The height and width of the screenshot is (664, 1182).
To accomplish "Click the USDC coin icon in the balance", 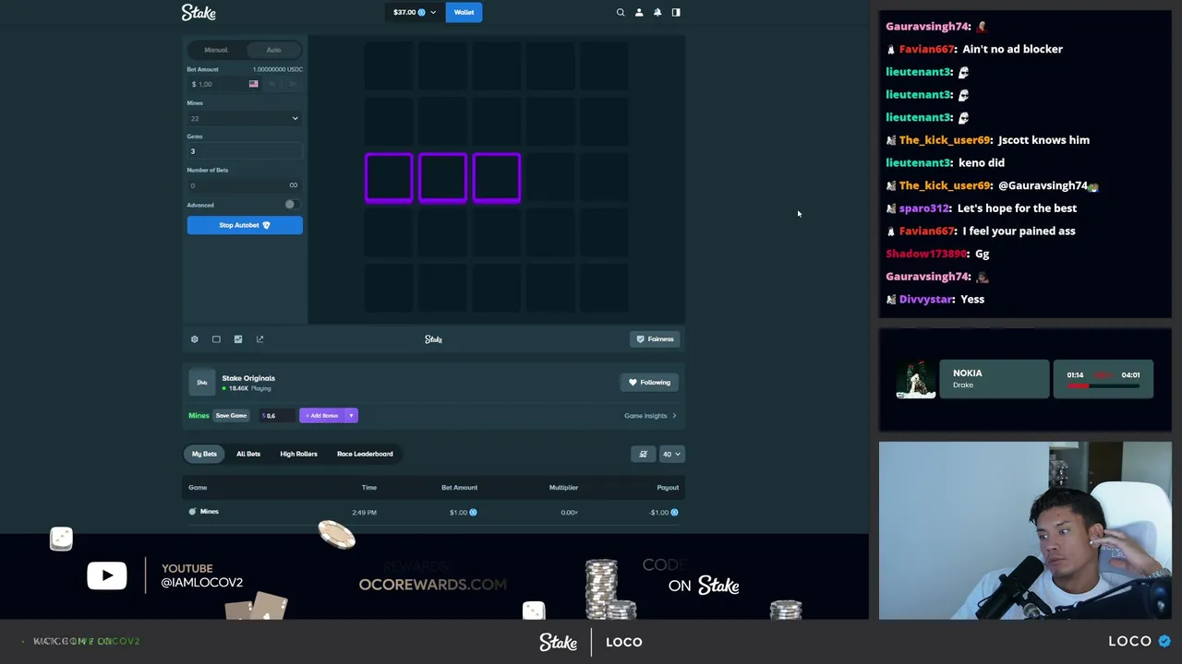I will point(422,12).
